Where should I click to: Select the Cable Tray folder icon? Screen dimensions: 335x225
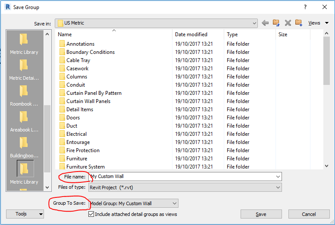point(62,60)
